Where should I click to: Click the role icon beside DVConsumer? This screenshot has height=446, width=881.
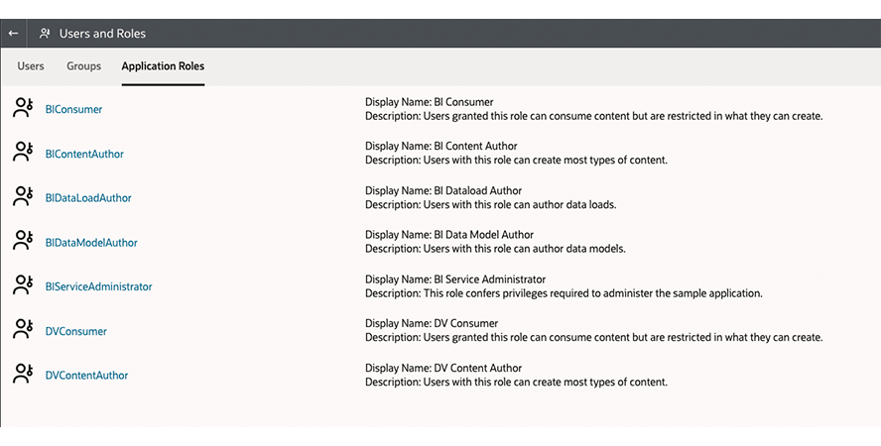23,330
